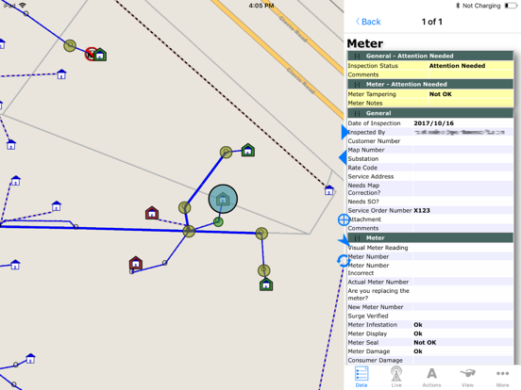Tap the Bluetooth icon in status bar
The width and height of the screenshot is (521, 390).
click(457, 6)
